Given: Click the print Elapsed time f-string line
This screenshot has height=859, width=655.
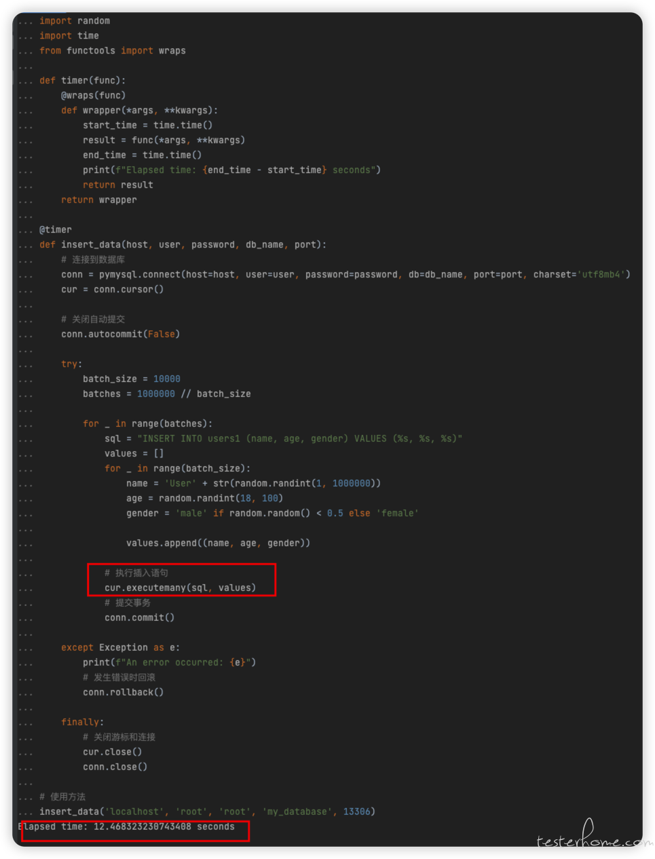Looking at the screenshot, I should [232, 170].
